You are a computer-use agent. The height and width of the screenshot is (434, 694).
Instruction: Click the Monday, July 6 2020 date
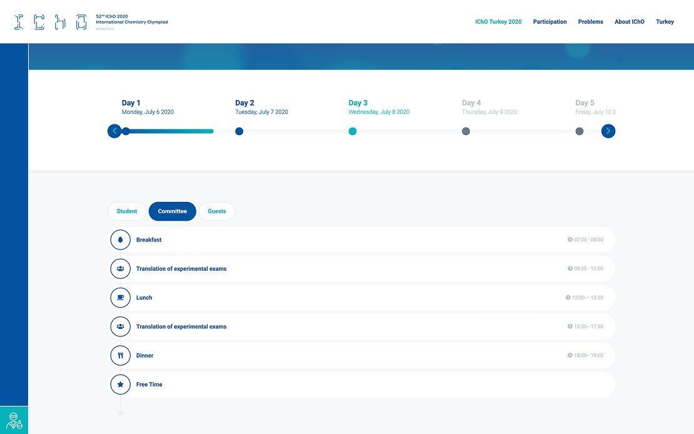tap(148, 112)
